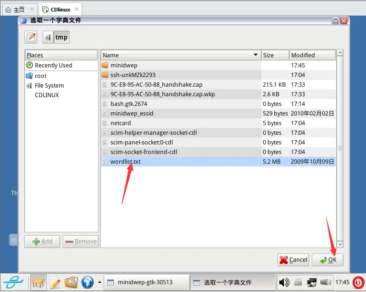The image size is (366, 292).
Task: Open Recently Used in Places
Action: point(53,66)
